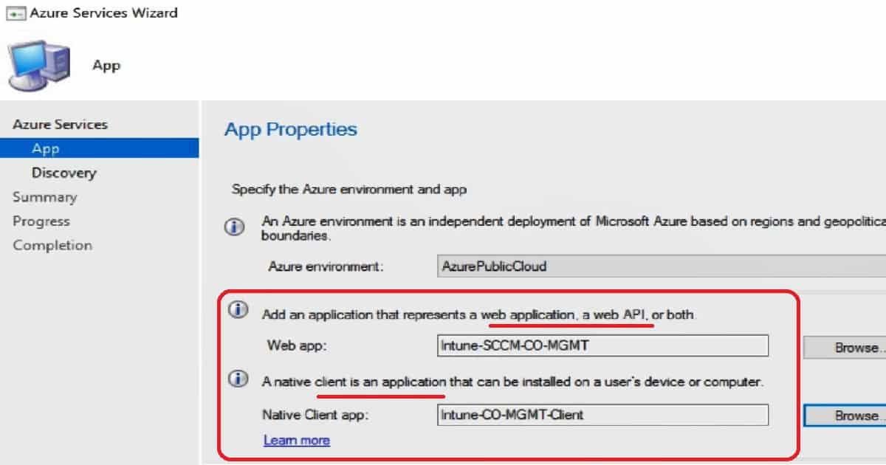The image size is (886, 465).
Task: Click the Azure Services Wizard window title
Action: tap(103, 13)
